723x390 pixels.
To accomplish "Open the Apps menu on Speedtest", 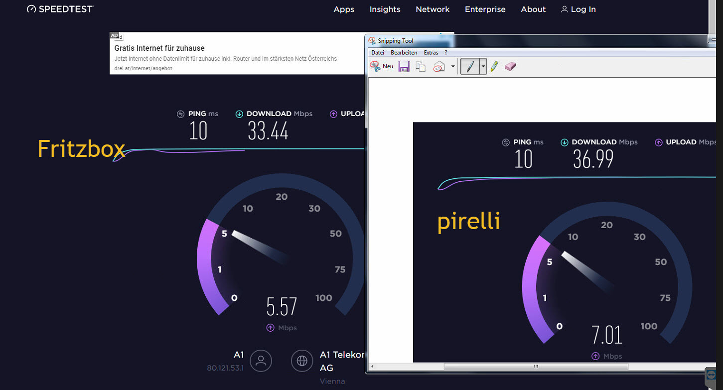I will coord(344,9).
